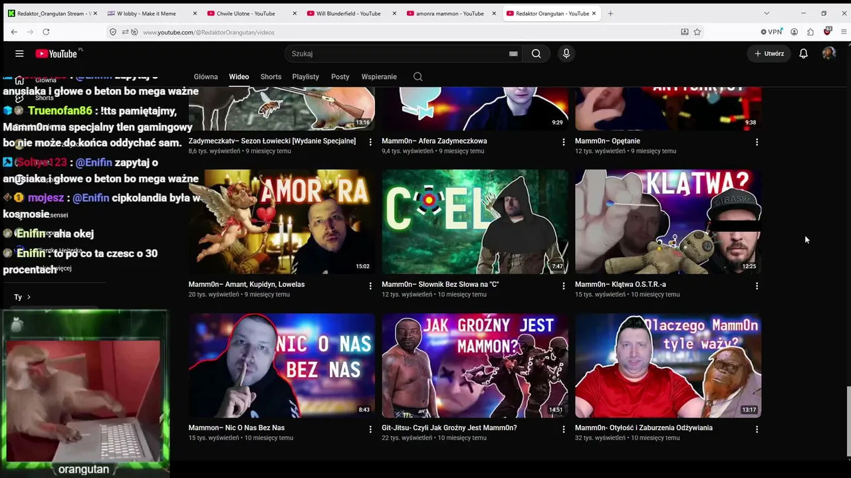Open "Zadymeczkatv– Sezon Łowiecki" title link

(272, 141)
